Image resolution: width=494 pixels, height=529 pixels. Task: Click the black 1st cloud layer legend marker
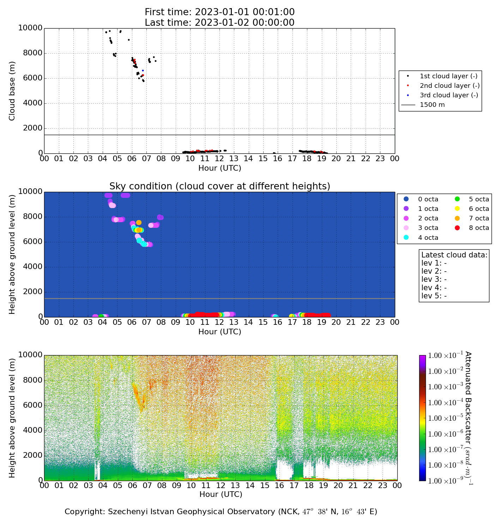pos(408,76)
